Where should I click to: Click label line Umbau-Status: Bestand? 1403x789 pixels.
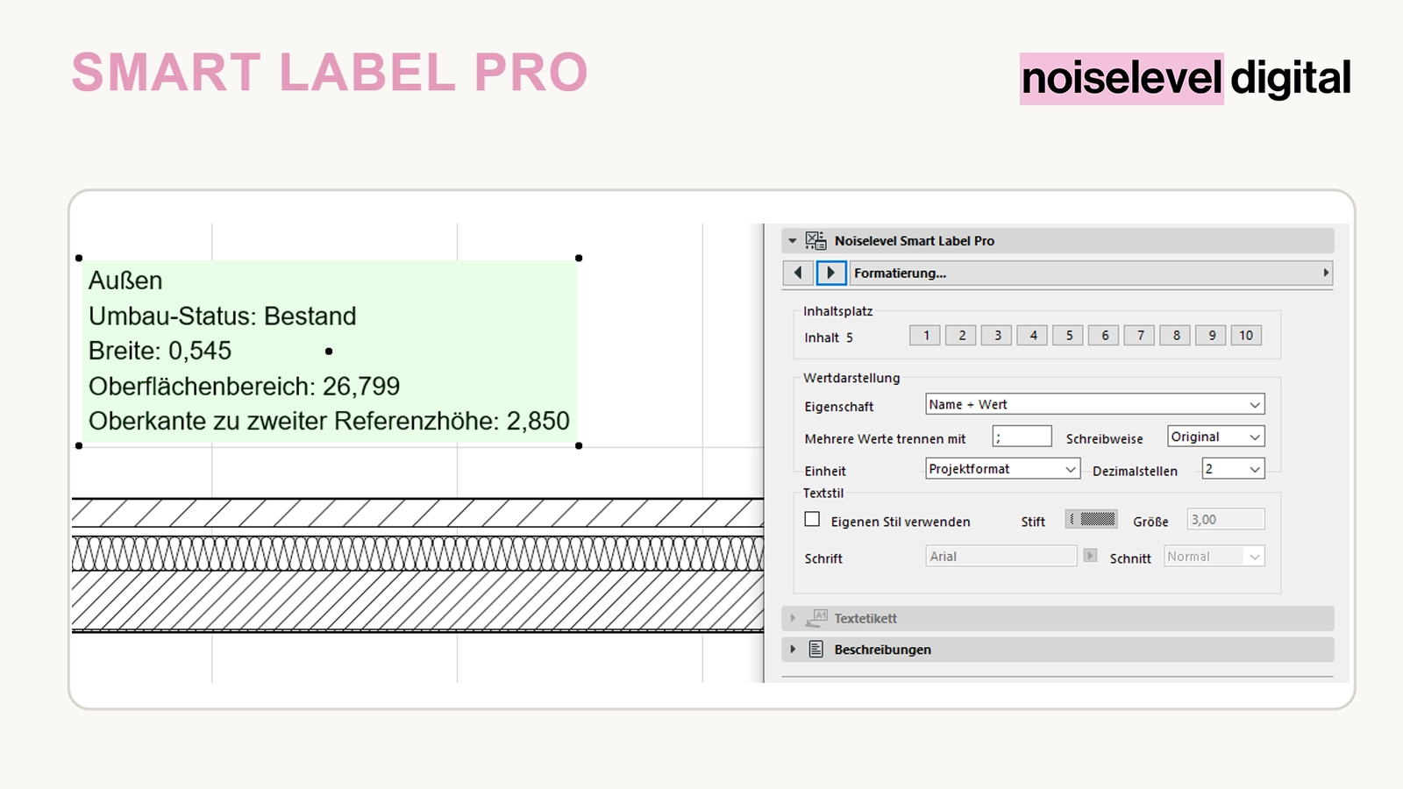(223, 316)
